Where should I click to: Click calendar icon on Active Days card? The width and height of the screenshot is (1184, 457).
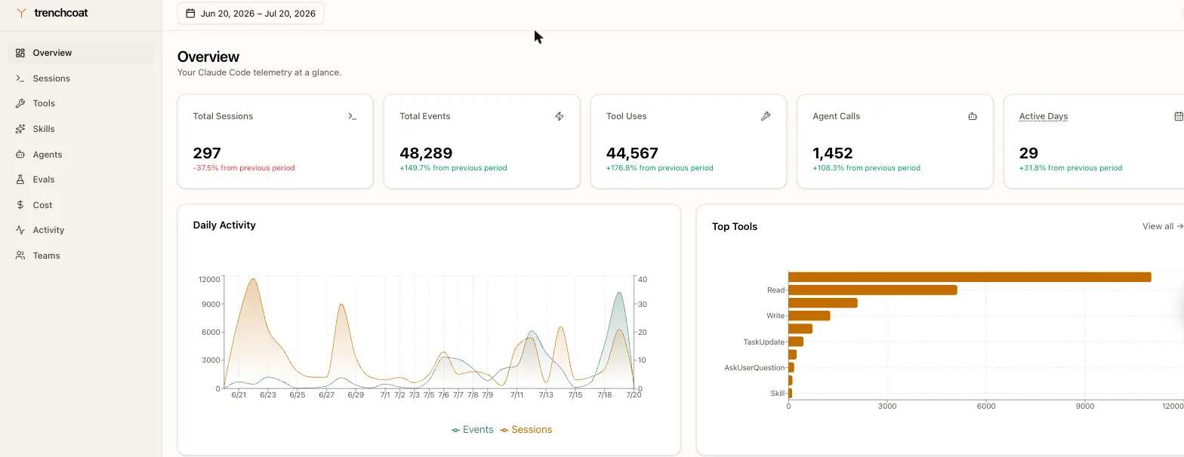[x=1179, y=116]
